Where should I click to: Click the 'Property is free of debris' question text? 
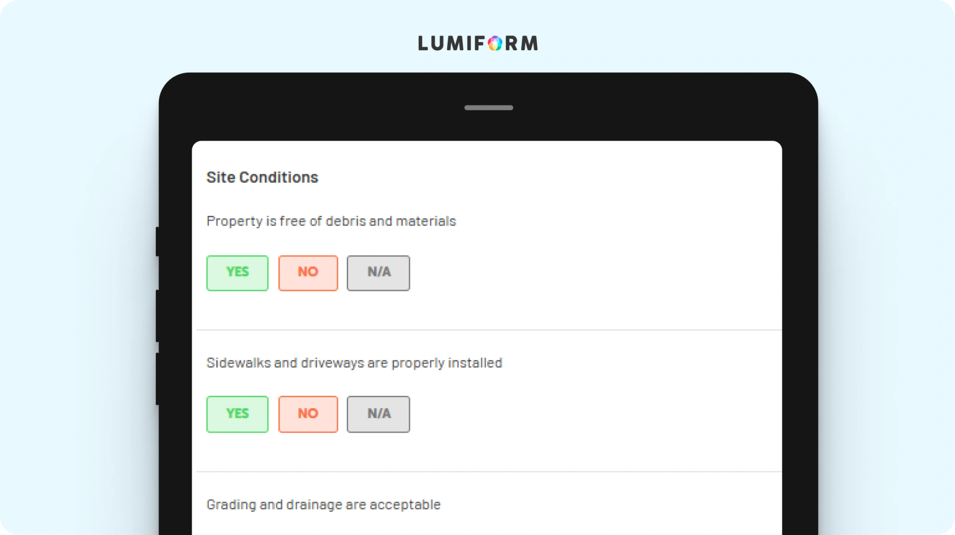click(x=331, y=221)
